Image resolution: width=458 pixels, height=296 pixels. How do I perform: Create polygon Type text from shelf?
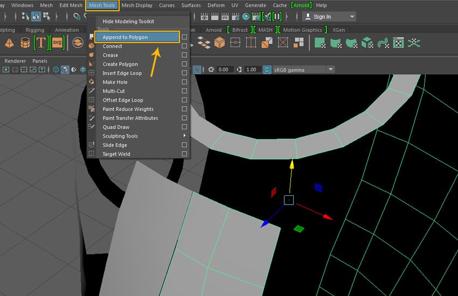tap(40, 43)
